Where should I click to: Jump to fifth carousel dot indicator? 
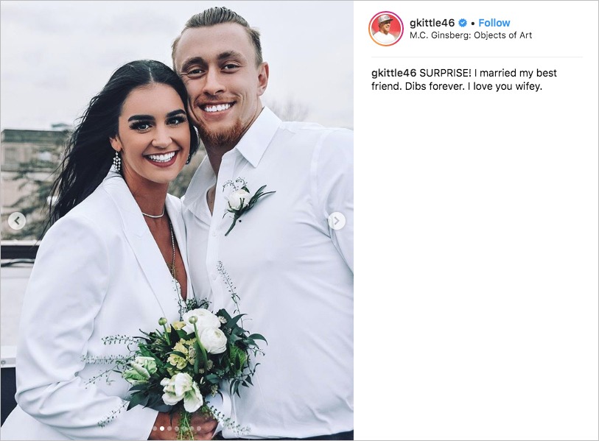coord(184,428)
